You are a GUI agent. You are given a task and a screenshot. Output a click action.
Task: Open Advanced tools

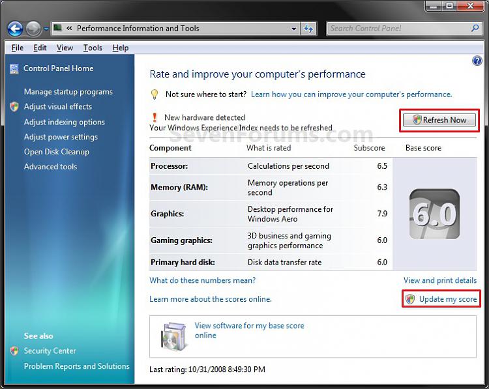tap(50, 167)
